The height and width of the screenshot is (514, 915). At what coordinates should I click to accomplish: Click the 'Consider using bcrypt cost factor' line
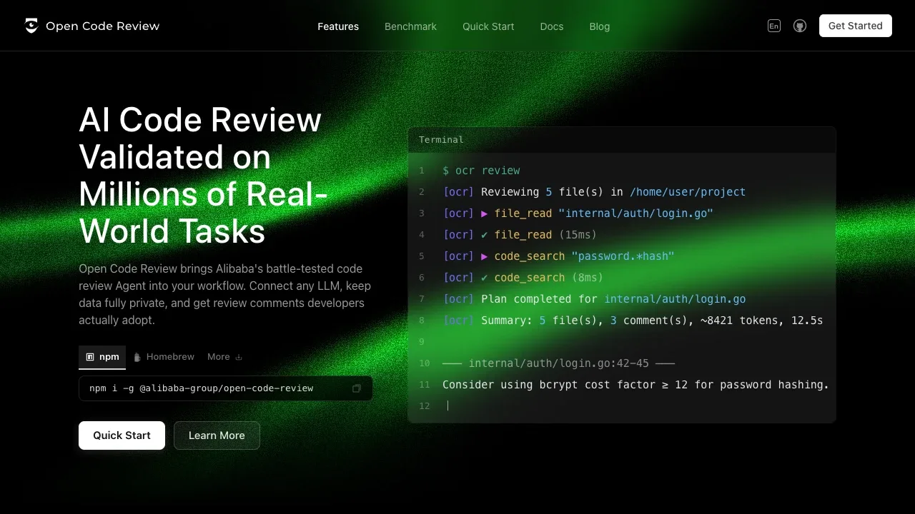635,385
